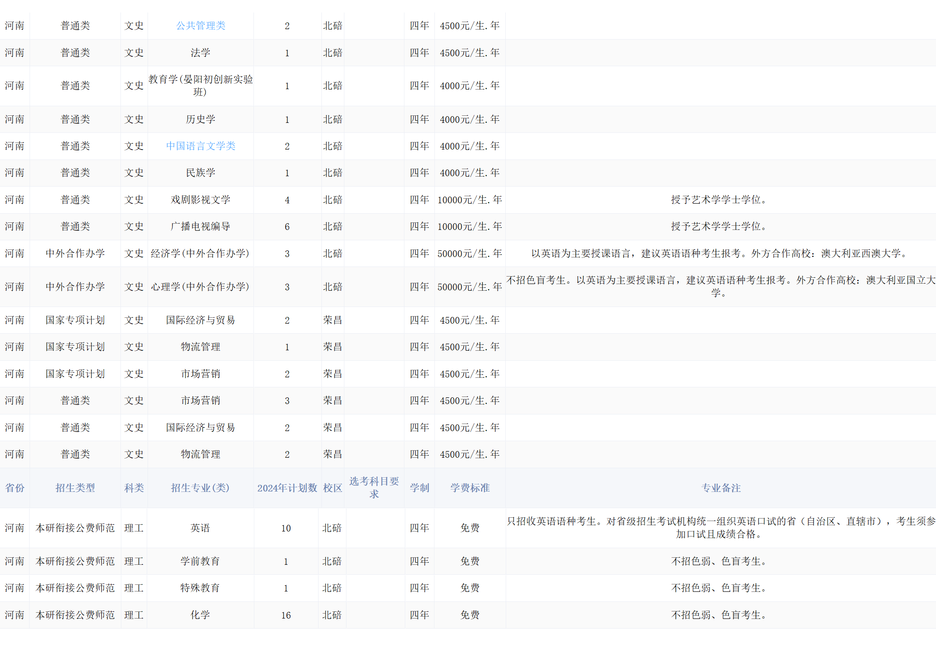Viewport: 936px width, 661px height.
Task: Click the 心理学(中外合作办学) cell
Action: tap(200, 287)
